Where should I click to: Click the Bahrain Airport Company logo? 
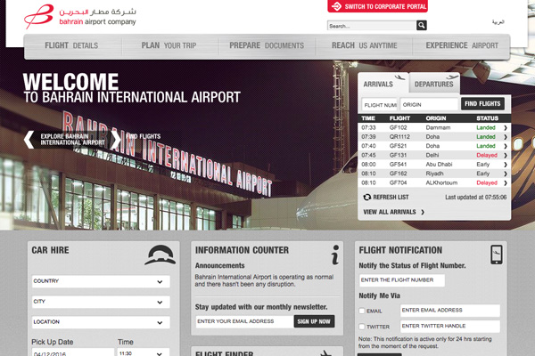click(x=80, y=17)
